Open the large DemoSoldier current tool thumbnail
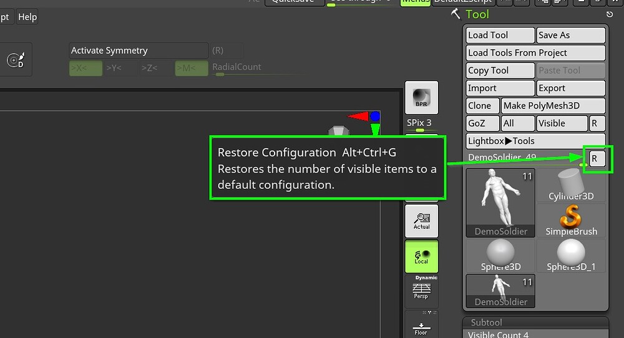The height and width of the screenshot is (338, 624). [x=500, y=203]
